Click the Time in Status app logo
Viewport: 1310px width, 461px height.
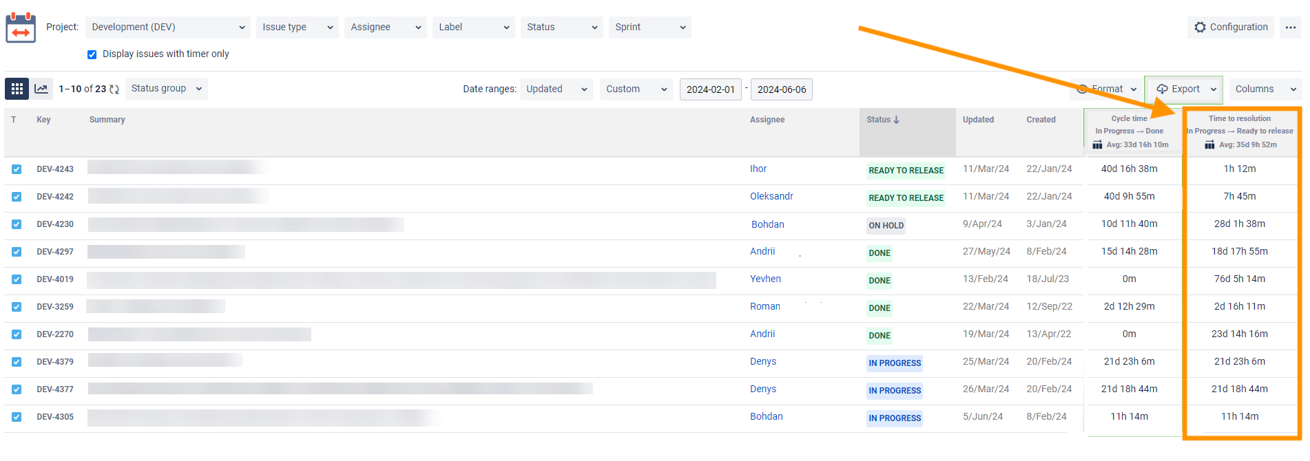pos(21,28)
